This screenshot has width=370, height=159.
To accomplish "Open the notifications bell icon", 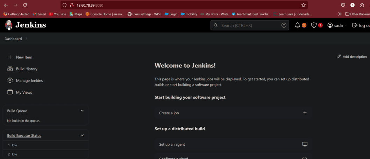I will (x=298, y=25).
